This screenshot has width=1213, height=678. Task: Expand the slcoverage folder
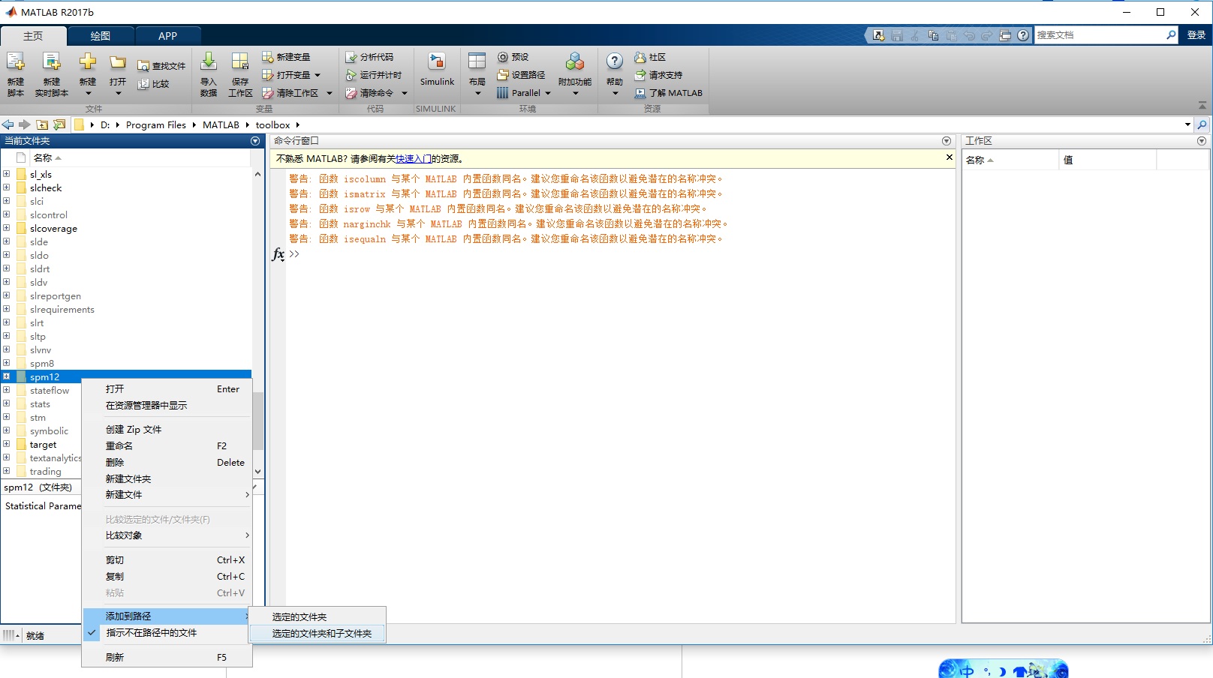(6, 228)
